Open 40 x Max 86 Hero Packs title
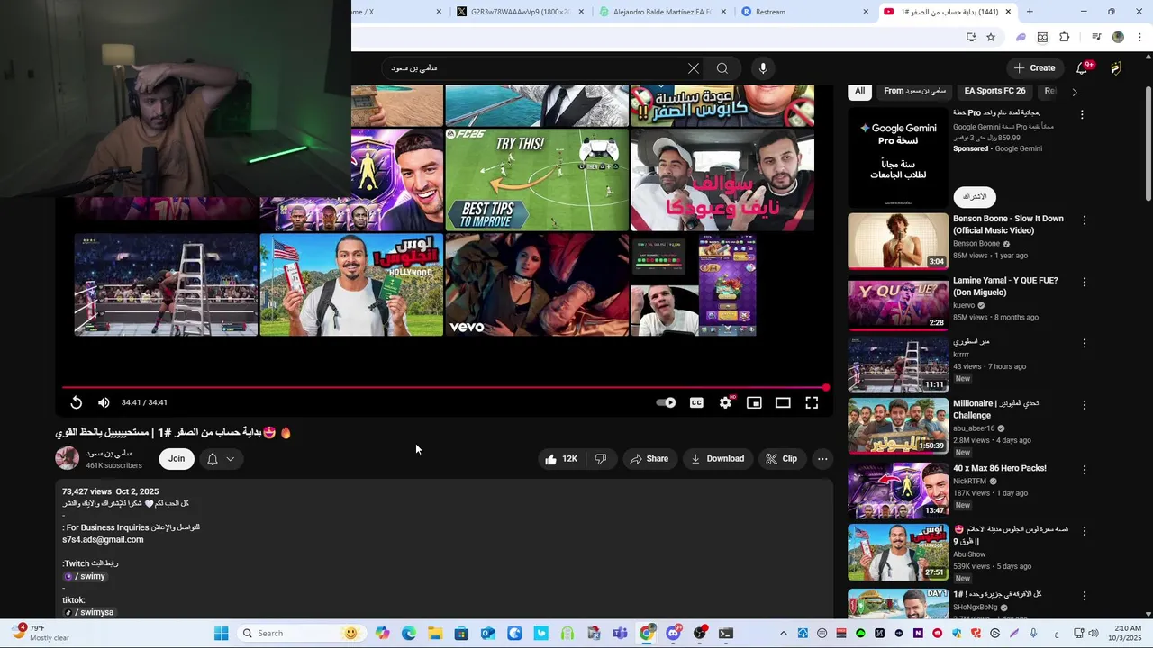 click(1000, 468)
